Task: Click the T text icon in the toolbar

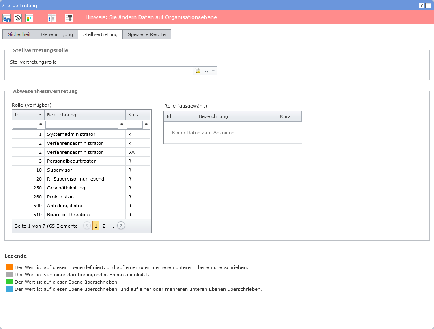Action: (69, 18)
